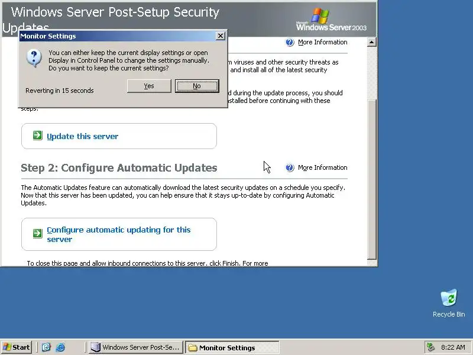
Task: Open Configure automatic updating for this server
Action: pos(119,234)
